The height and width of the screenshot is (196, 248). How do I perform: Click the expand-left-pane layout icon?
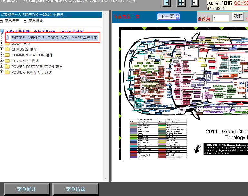[x=167, y=3]
